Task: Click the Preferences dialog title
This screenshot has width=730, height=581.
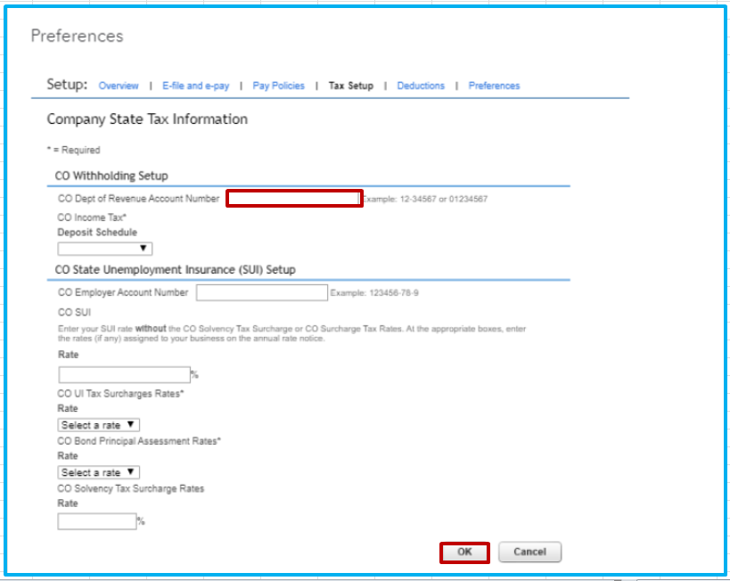Action: tap(77, 36)
